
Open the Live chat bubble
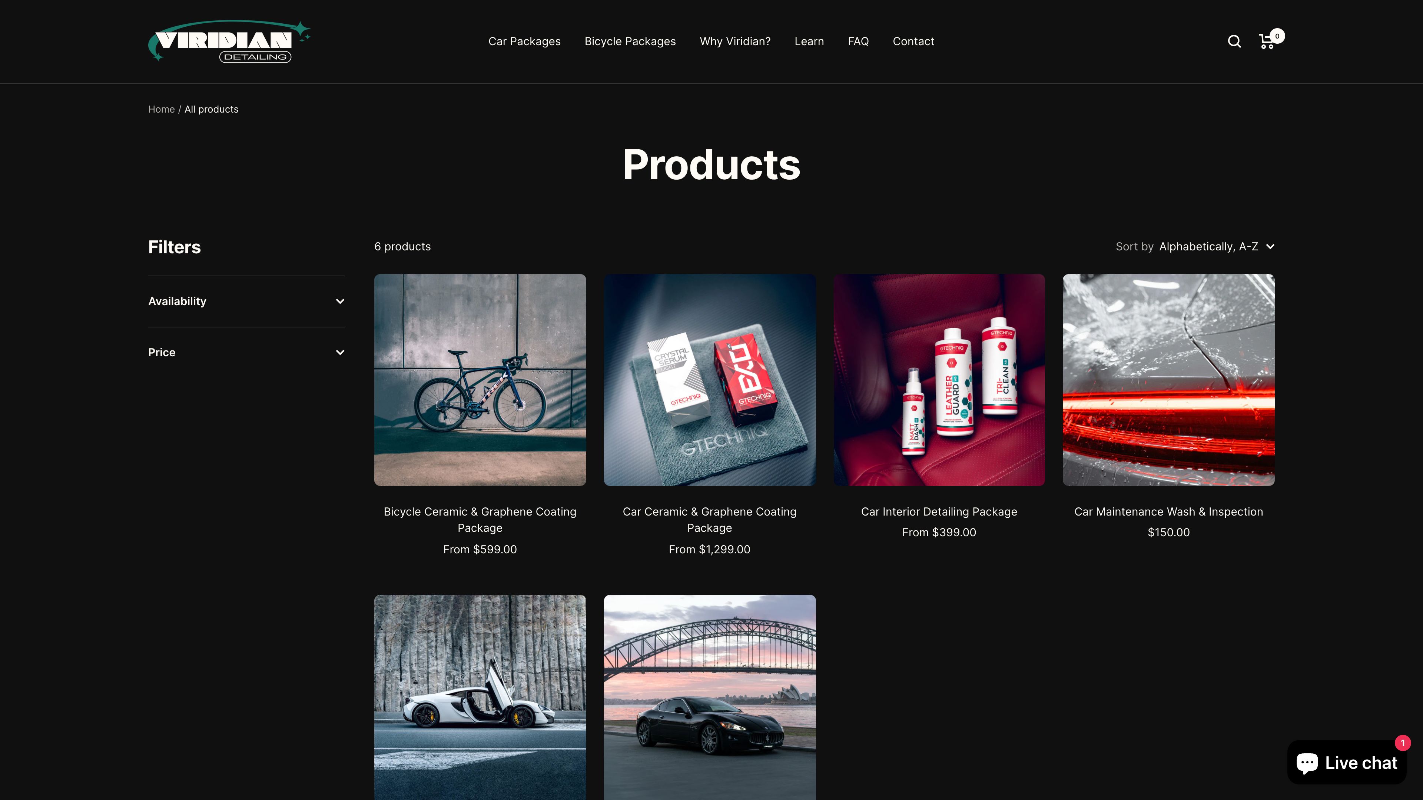click(1347, 762)
